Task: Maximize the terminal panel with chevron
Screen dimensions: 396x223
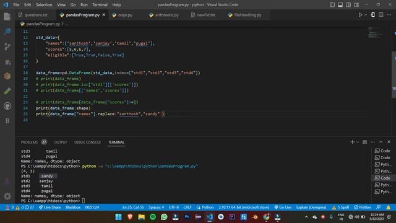Action: (381, 142)
